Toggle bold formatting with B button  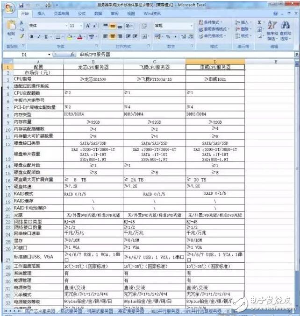(32, 36)
